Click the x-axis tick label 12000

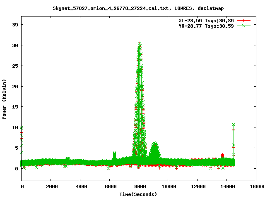click(x=198, y=186)
